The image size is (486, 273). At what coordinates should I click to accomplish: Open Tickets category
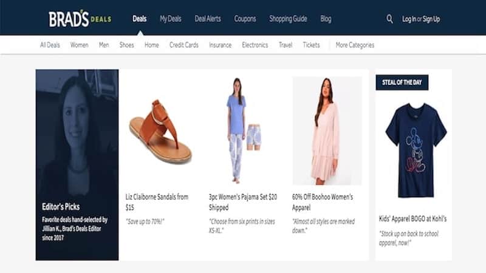point(311,45)
